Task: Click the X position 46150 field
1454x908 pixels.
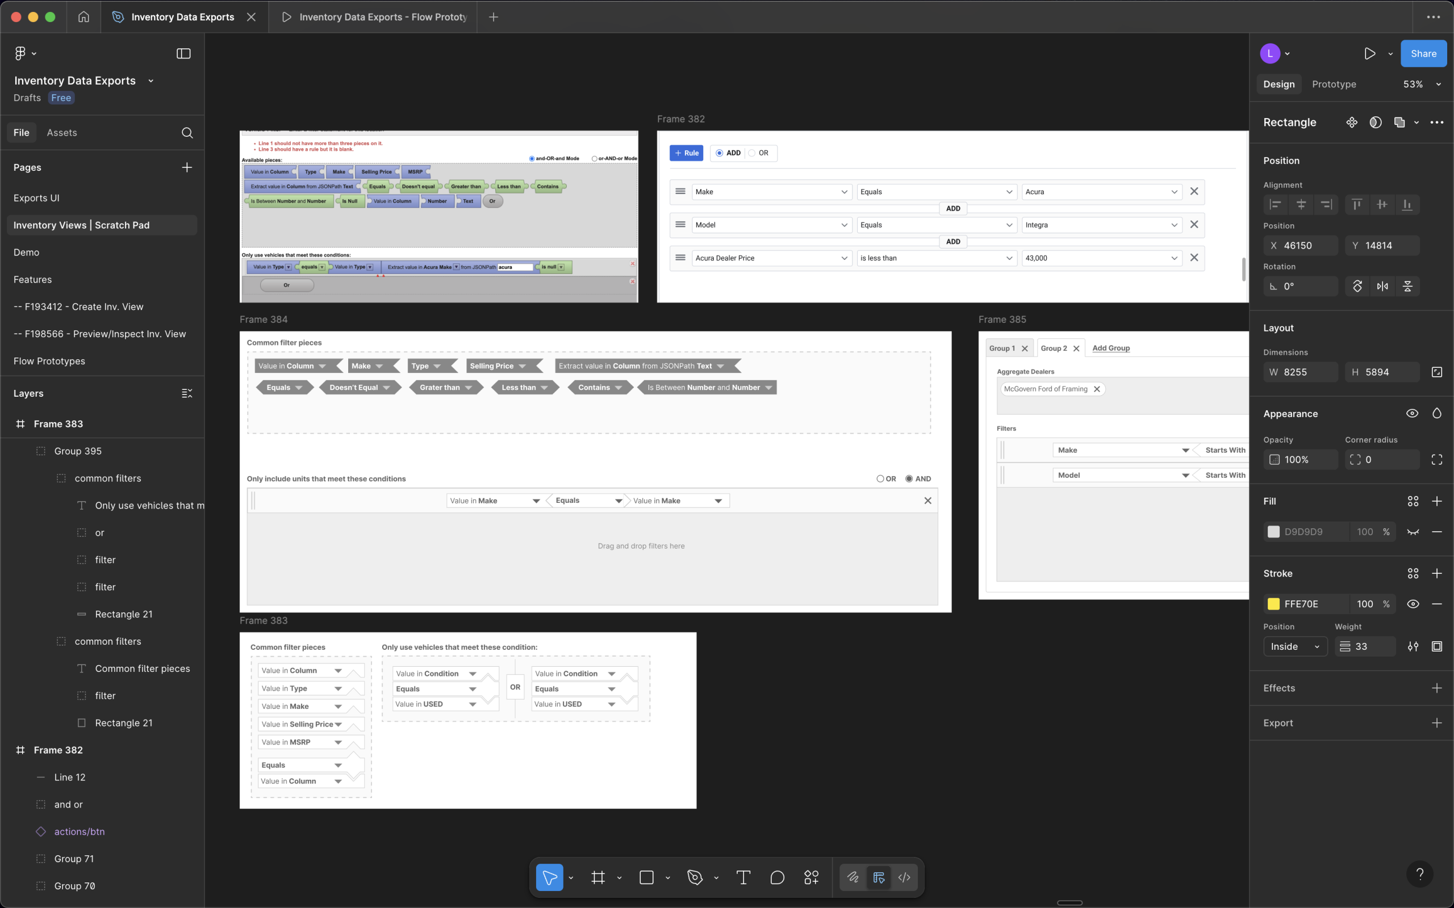Action: tap(1301, 246)
